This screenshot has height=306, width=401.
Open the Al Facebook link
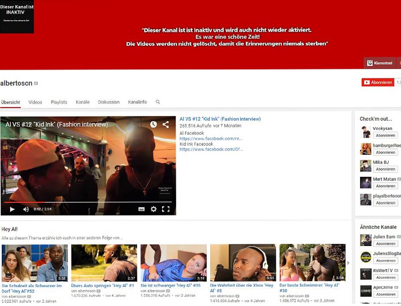click(x=211, y=138)
